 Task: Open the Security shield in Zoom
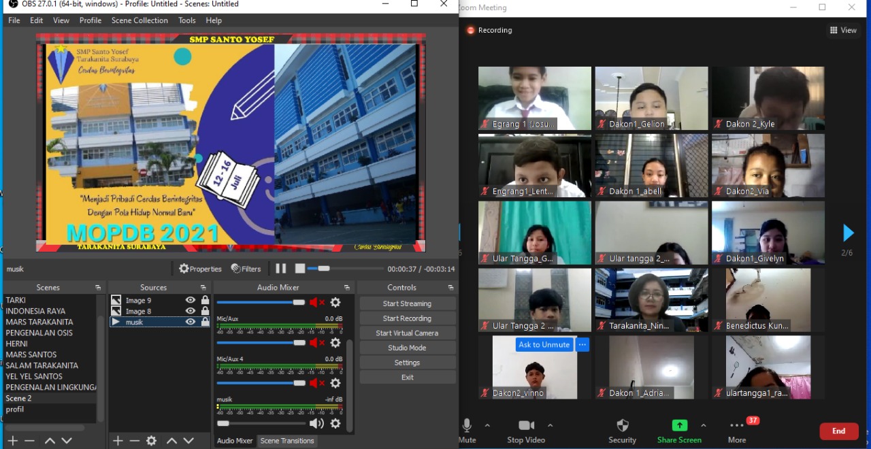coord(623,426)
